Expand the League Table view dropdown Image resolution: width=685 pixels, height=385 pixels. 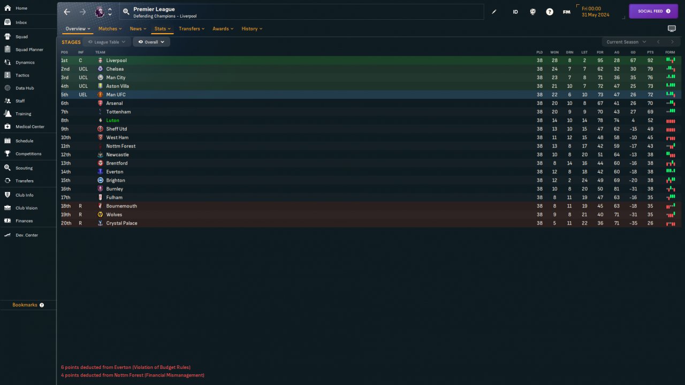point(107,42)
